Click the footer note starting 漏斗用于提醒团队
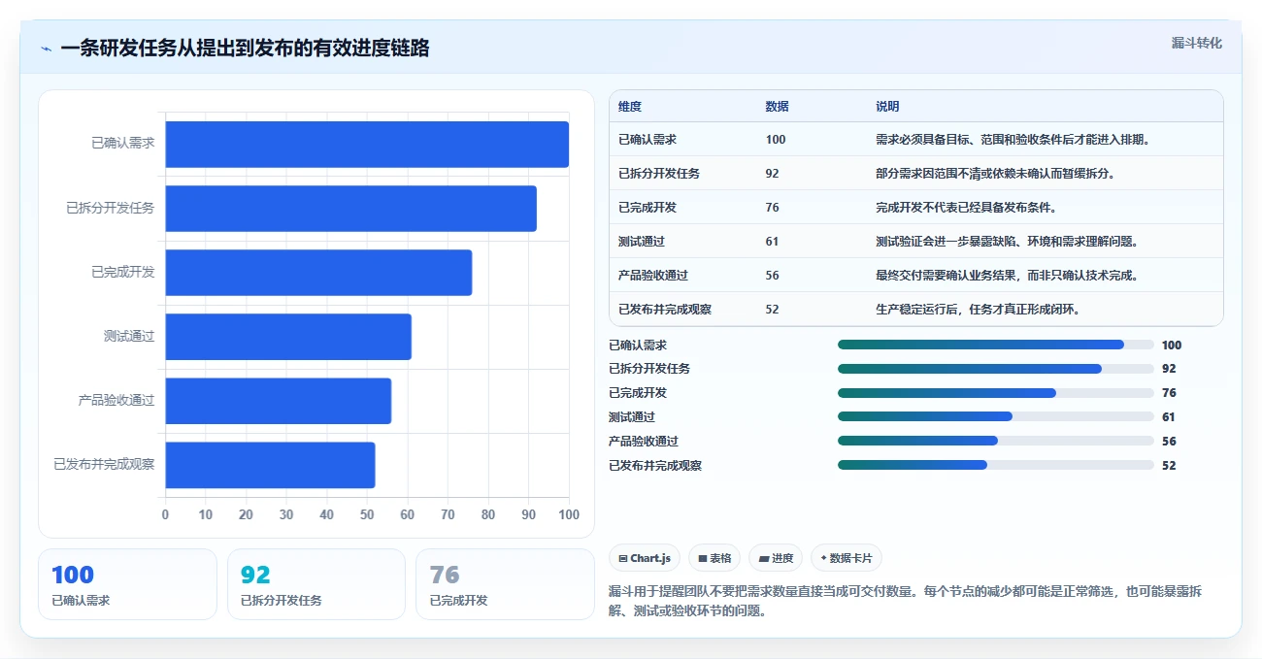1262x659 pixels. click(906, 602)
